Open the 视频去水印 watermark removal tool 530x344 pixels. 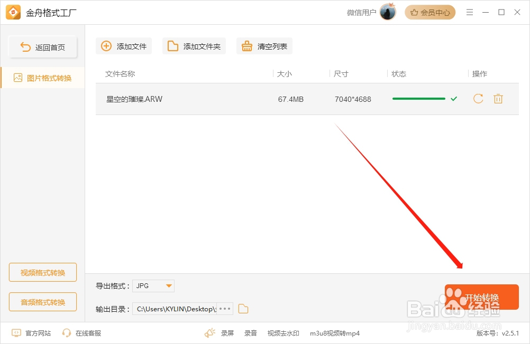click(x=282, y=333)
